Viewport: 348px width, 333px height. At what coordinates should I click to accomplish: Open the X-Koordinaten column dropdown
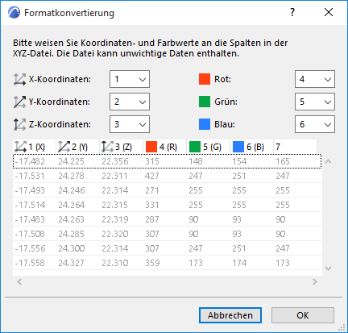coord(130,79)
